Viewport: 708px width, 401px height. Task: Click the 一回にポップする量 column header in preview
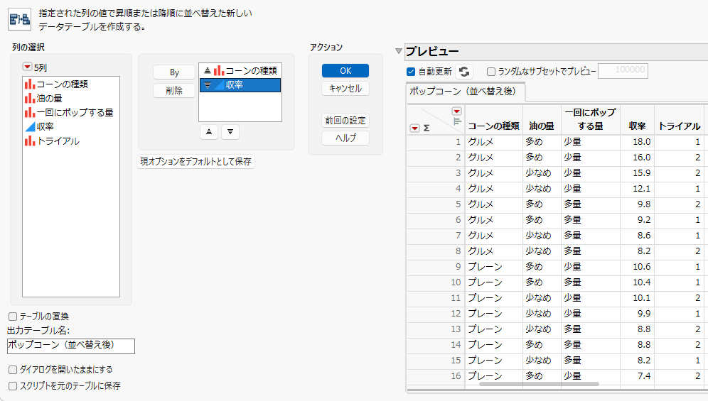(591, 119)
